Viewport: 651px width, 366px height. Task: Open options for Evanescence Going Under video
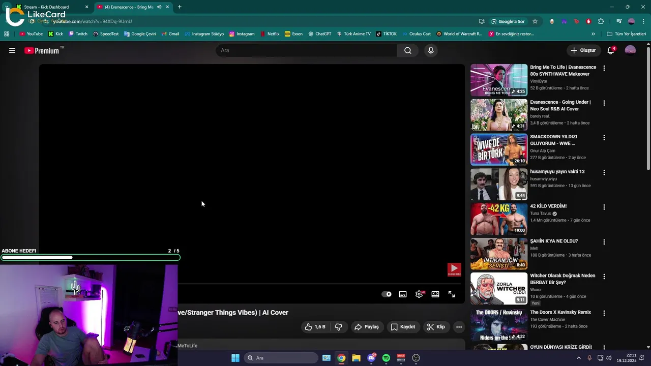coord(604,103)
